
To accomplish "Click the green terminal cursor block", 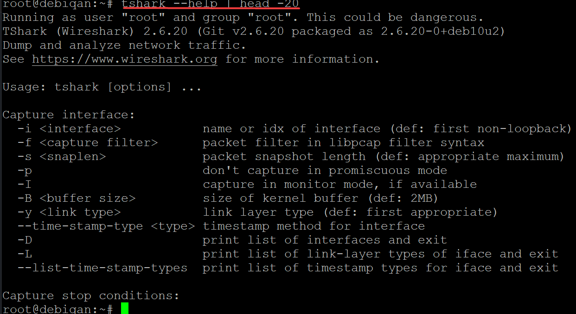I will [125, 309].
